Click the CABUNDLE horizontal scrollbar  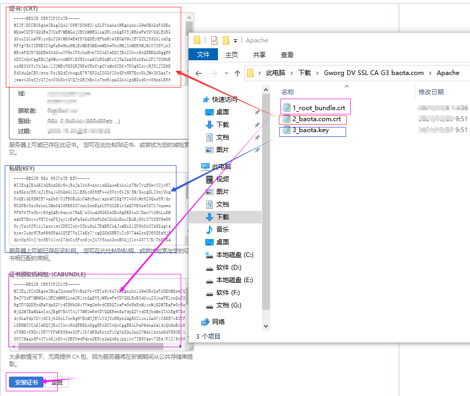[x=91, y=346]
